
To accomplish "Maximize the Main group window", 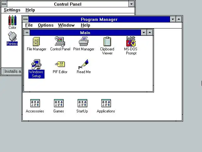I will [x=150, y=33].
